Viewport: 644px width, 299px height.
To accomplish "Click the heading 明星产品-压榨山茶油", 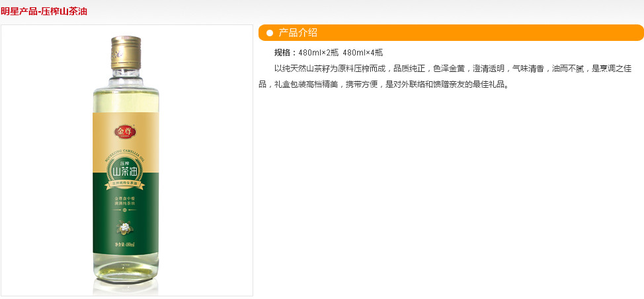I will click(x=44, y=11).
